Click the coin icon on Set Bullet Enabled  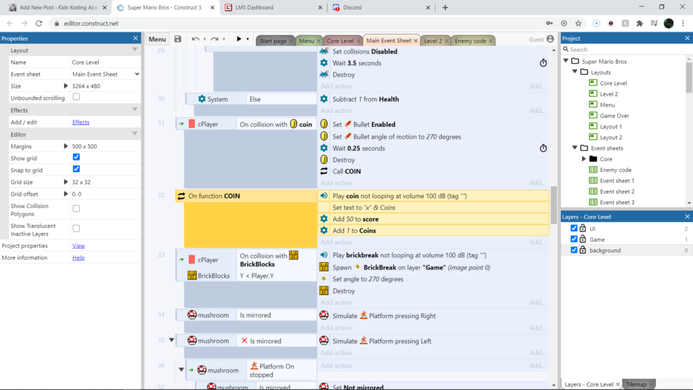coord(324,125)
